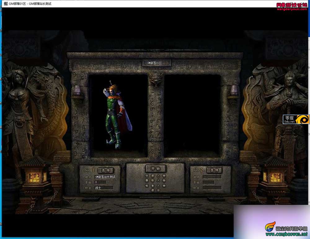The width and height of the screenshot is (310, 239).
Task: Start the game with 开始 button
Action: pyautogui.click(x=156, y=169)
